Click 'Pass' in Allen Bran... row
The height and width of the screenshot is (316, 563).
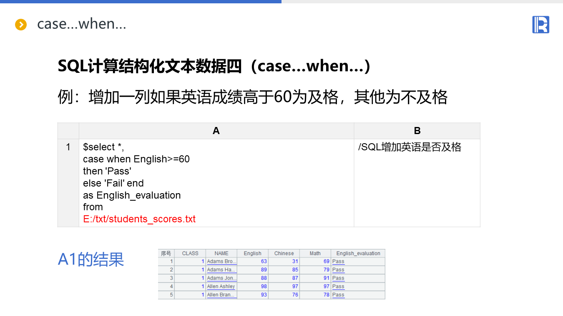tap(338, 295)
